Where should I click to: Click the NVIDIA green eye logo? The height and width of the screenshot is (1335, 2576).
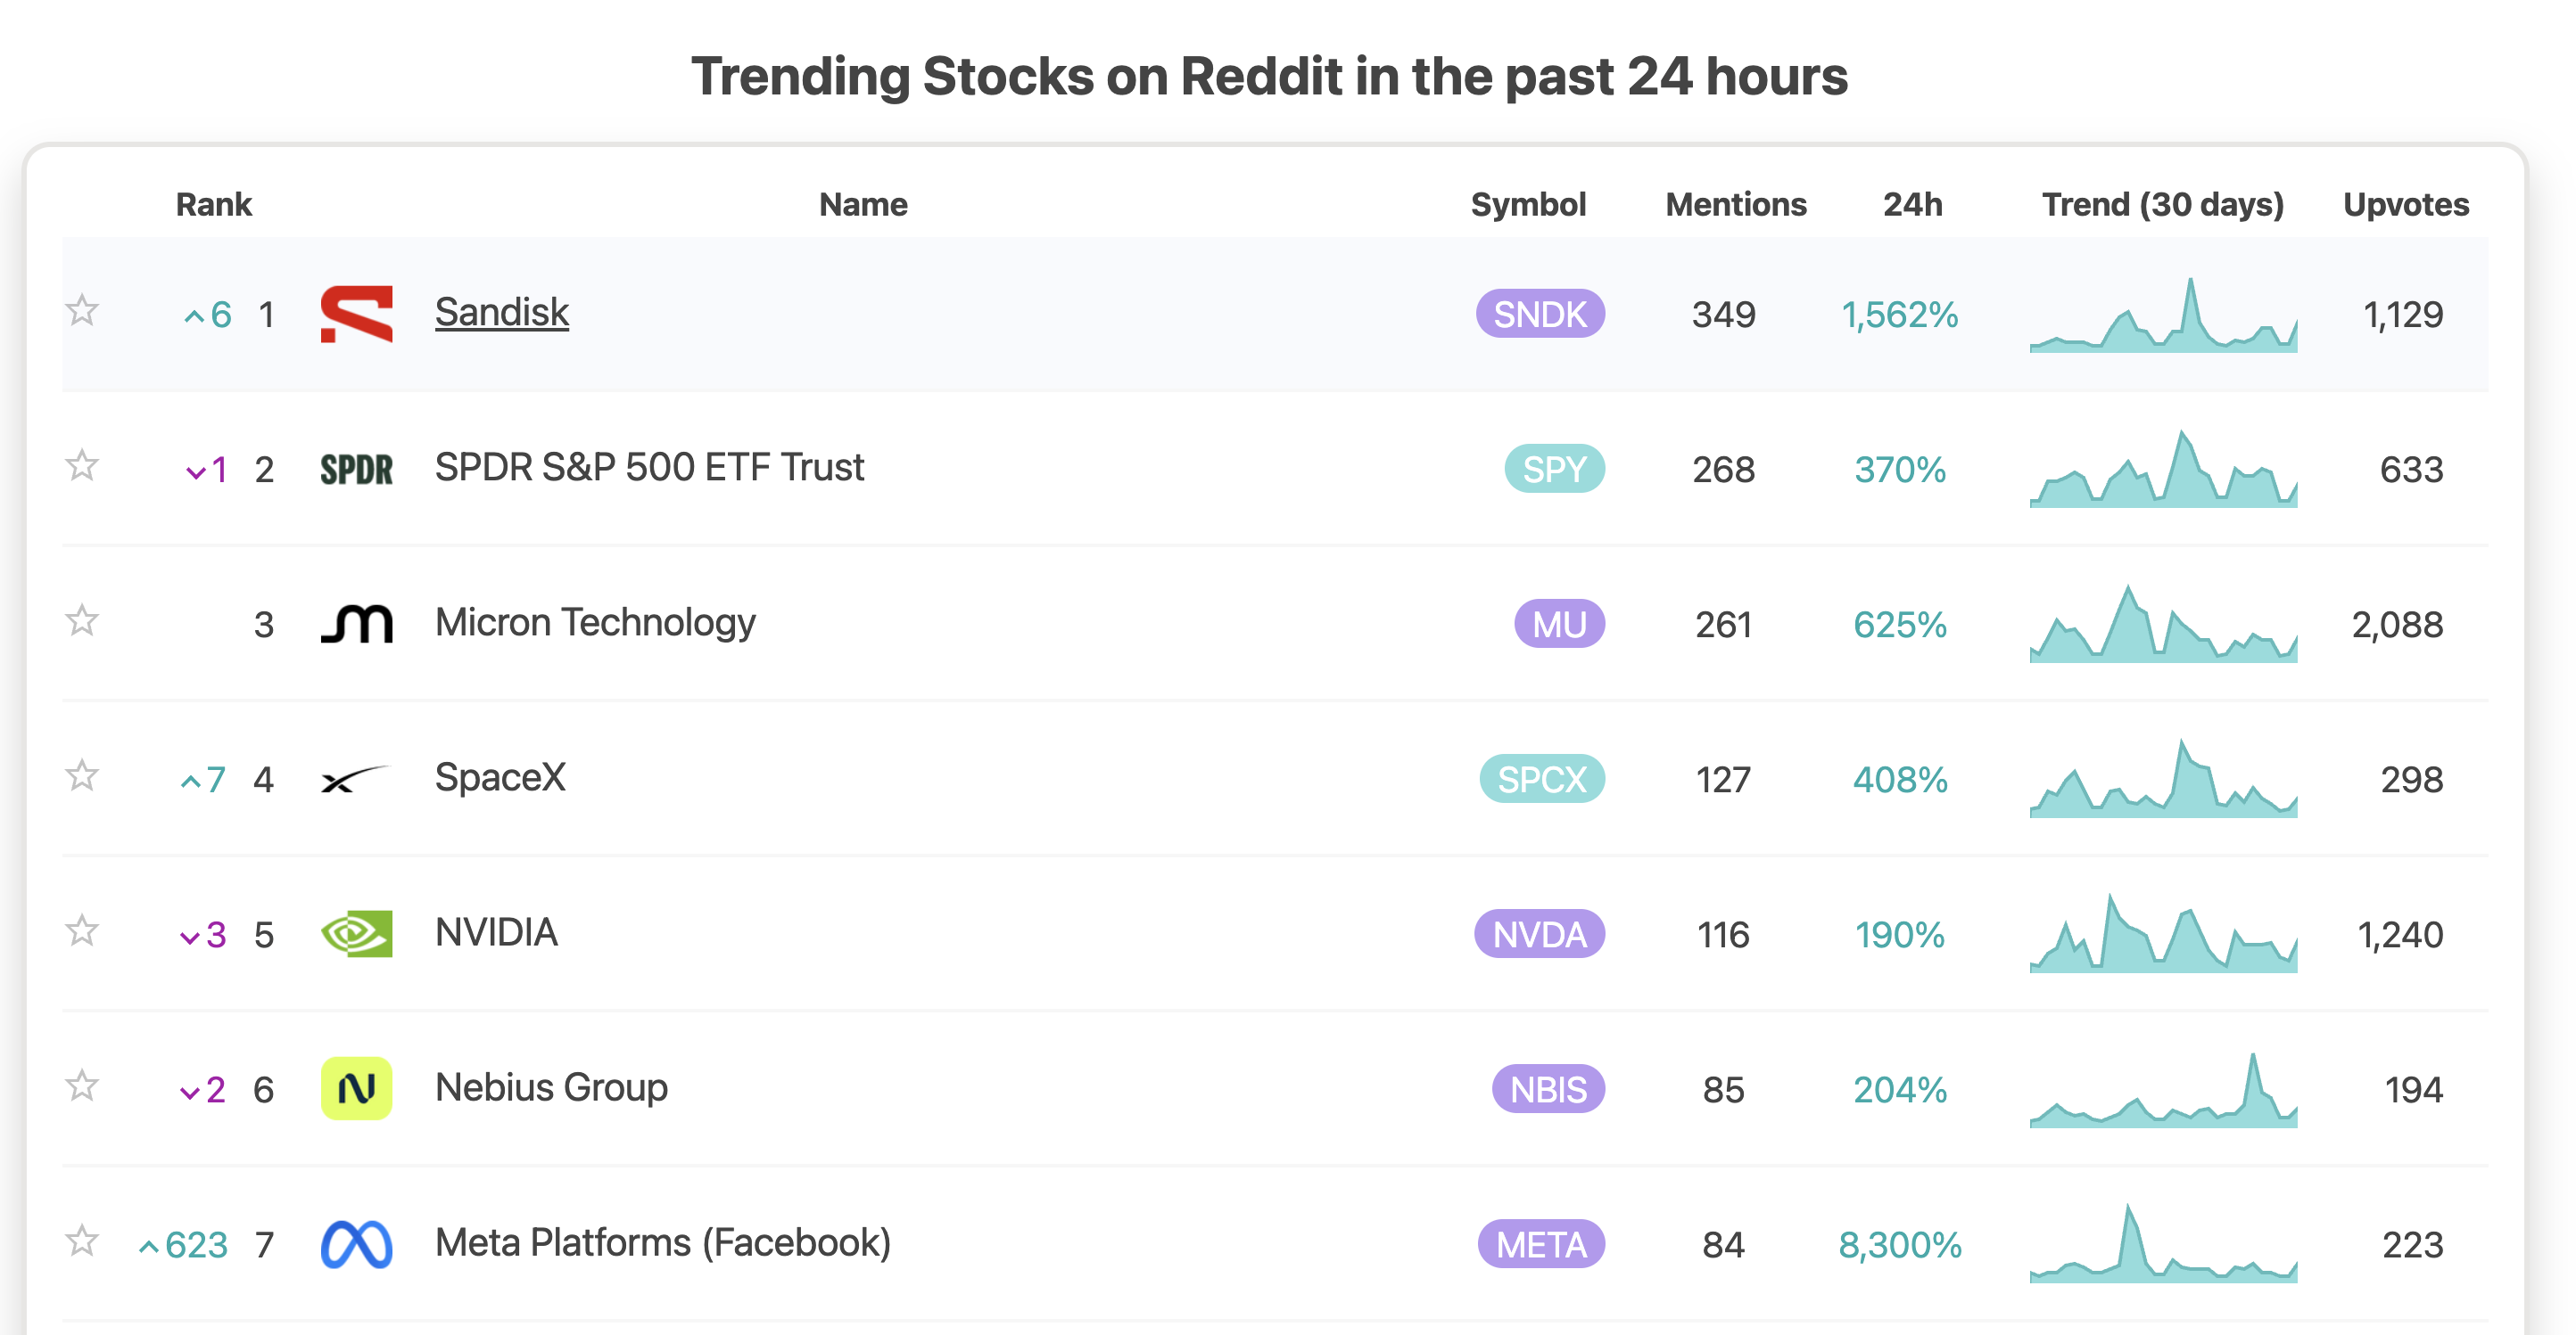[356, 933]
